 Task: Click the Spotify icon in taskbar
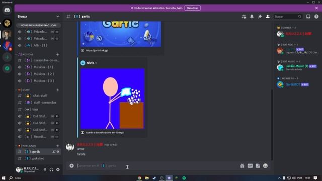tap(184, 178)
